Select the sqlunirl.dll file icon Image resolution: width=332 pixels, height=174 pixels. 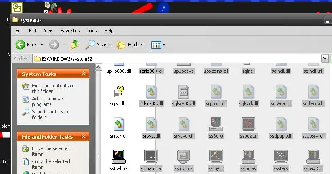216,92
